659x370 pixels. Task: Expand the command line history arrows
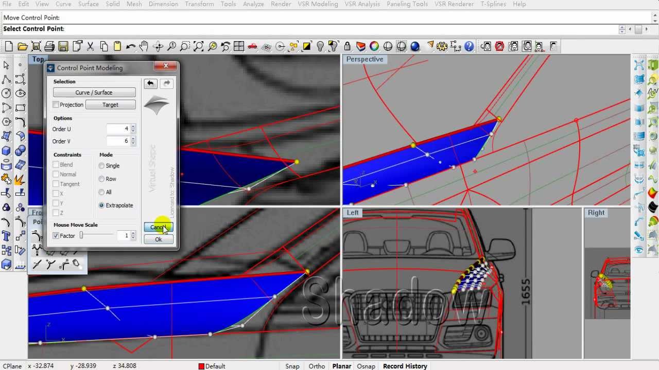(x=622, y=29)
